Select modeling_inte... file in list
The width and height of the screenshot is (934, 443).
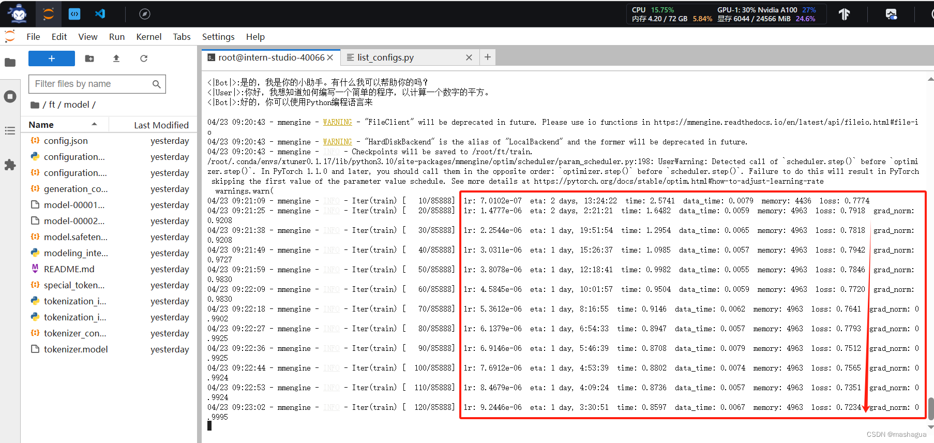pyautogui.click(x=110, y=253)
